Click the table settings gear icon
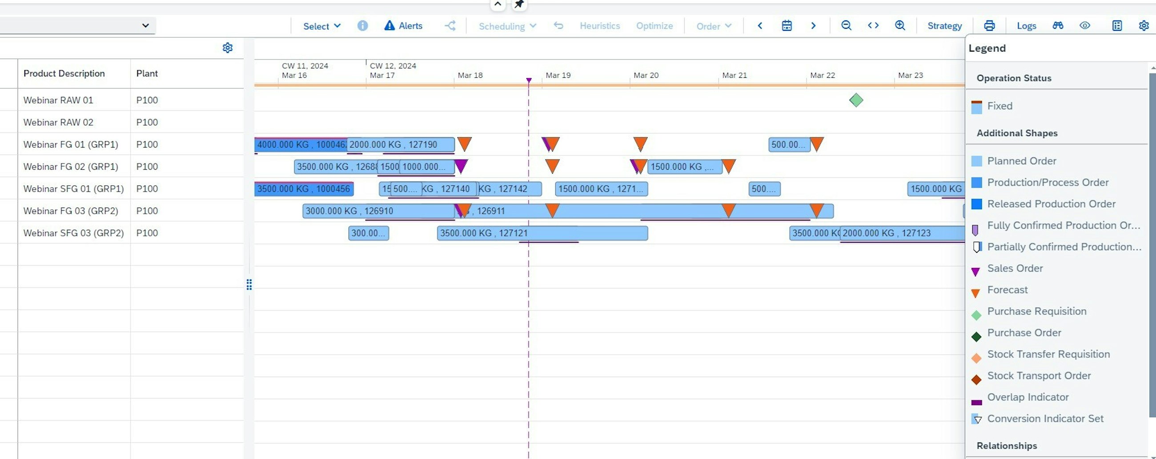Viewport: 1156px width, 459px height. [228, 48]
